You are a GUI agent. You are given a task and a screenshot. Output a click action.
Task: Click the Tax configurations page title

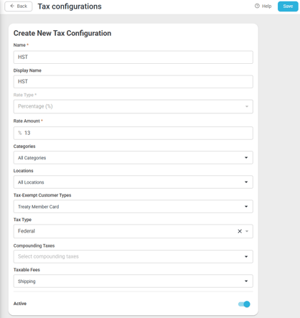[70, 6]
